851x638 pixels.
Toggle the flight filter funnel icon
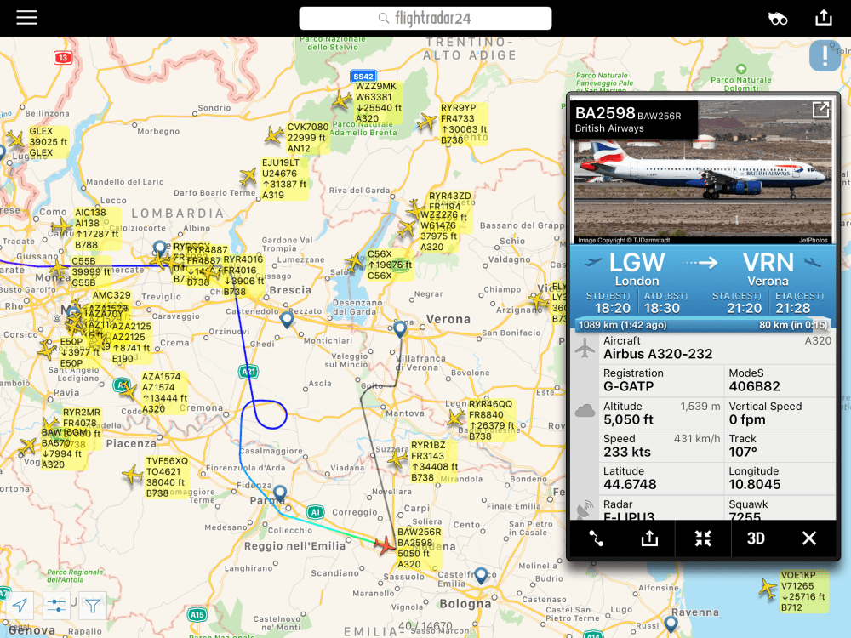coord(92,605)
